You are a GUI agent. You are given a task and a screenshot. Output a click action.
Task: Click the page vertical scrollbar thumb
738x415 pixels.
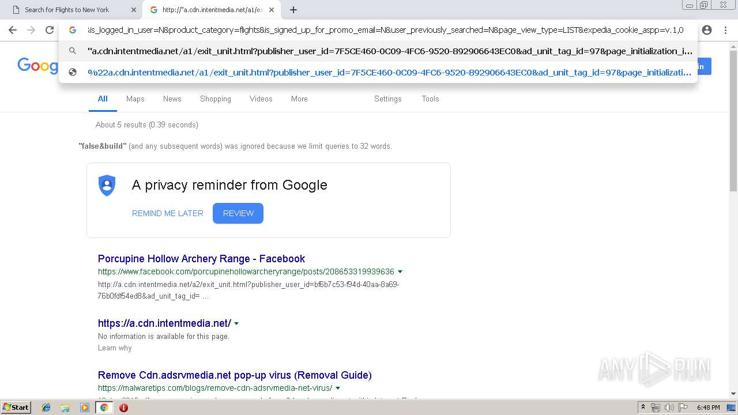click(733, 121)
